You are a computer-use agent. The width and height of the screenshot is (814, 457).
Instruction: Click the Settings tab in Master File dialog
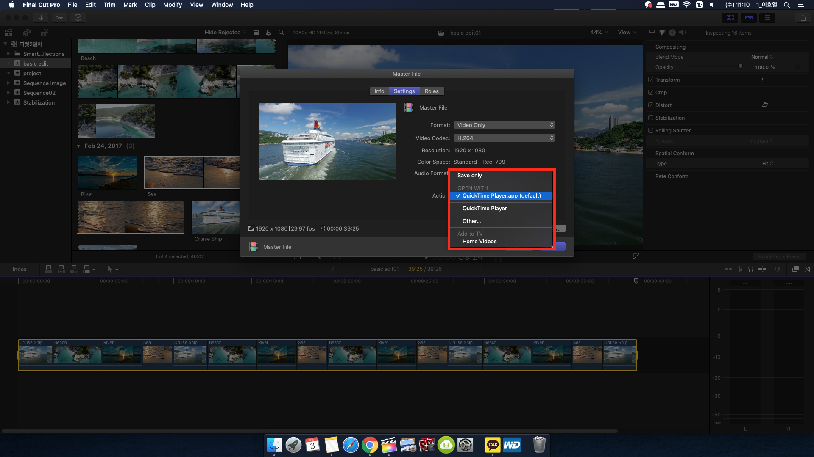click(404, 91)
